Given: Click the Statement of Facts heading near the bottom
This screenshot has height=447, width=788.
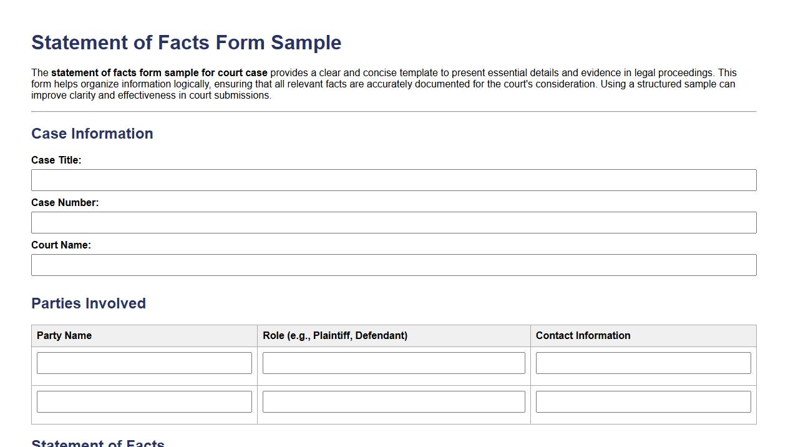Looking at the screenshot, I should tap(97, 443).
